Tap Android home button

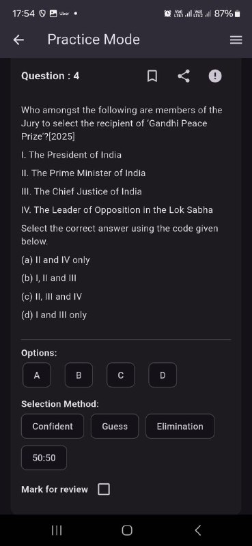127,530
